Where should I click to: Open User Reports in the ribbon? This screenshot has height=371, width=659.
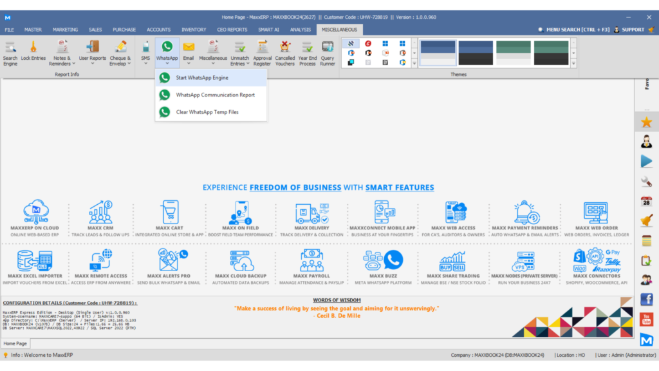click(93, 53)
